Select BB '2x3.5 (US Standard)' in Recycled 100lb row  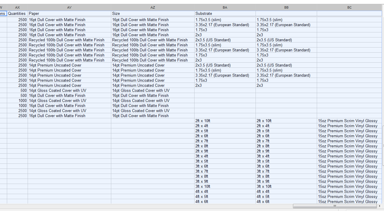286,40
